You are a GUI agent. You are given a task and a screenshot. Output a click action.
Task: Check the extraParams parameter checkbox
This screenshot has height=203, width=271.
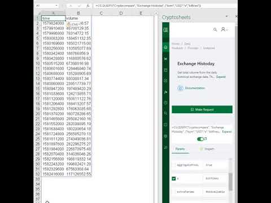point(173,192)
